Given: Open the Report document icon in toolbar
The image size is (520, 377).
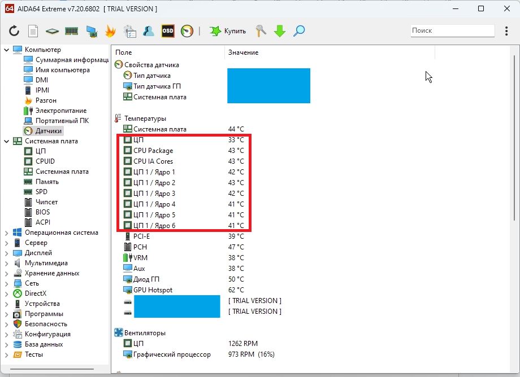Looking at the screenshot, I should coord(33,31).
